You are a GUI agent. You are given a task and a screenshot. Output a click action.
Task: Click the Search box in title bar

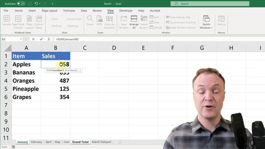210,4
